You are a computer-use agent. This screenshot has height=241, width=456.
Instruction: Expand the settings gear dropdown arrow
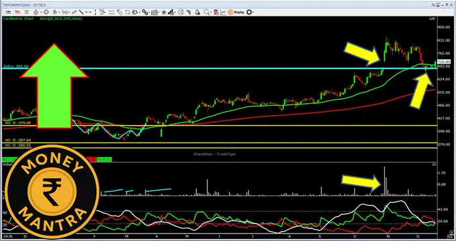253,13
